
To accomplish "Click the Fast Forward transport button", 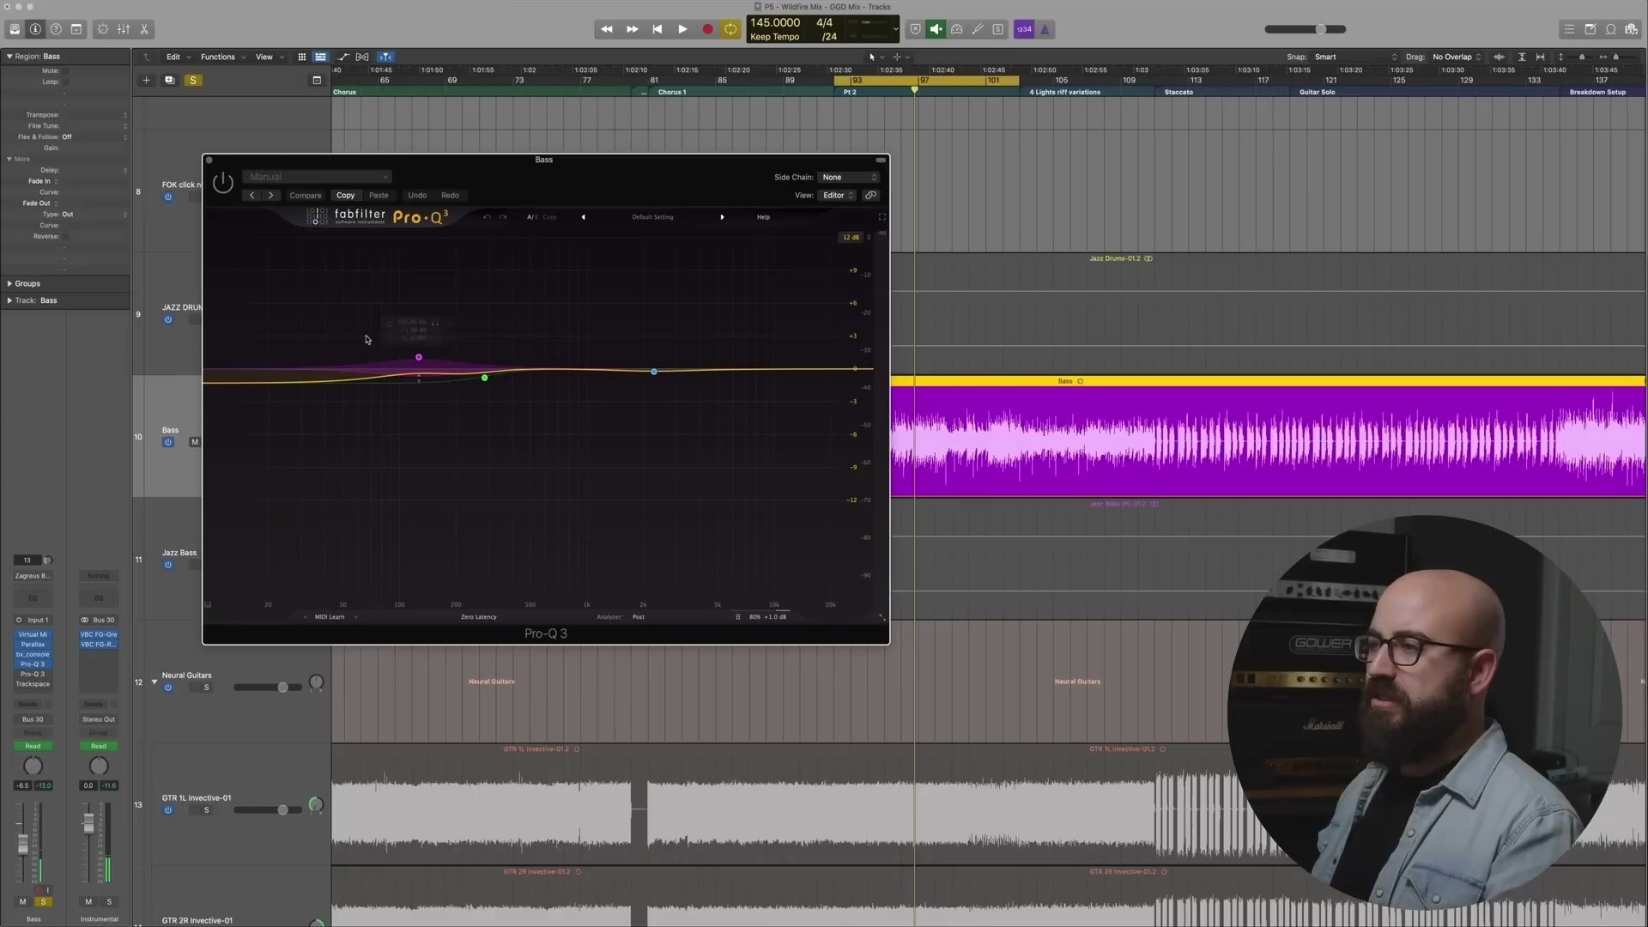I will click(x=632, y=29).
